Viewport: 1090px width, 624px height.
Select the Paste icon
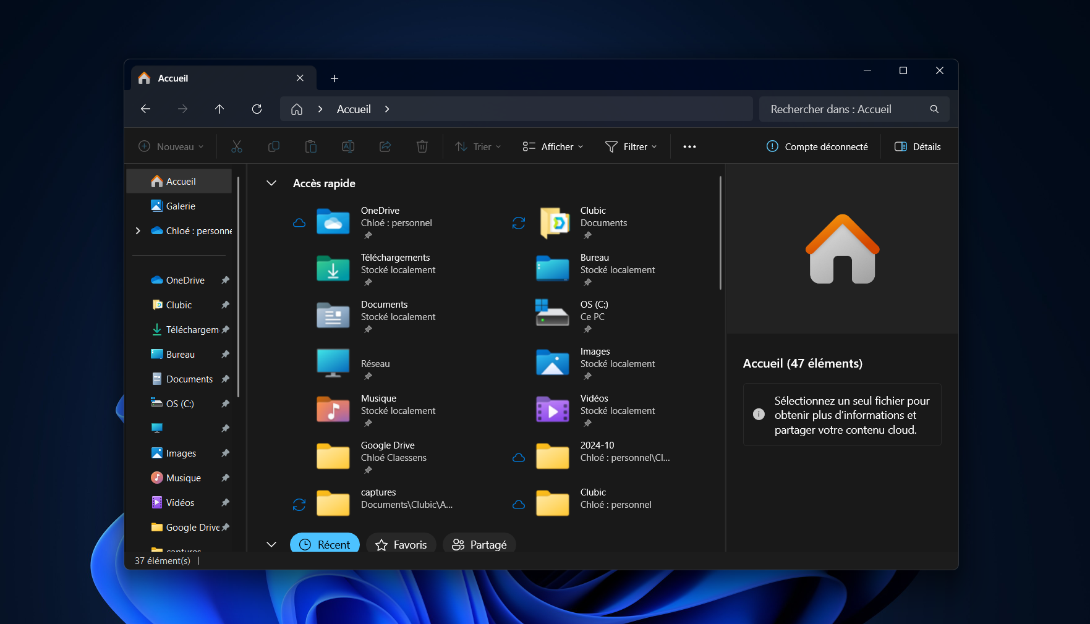(311, 146)
